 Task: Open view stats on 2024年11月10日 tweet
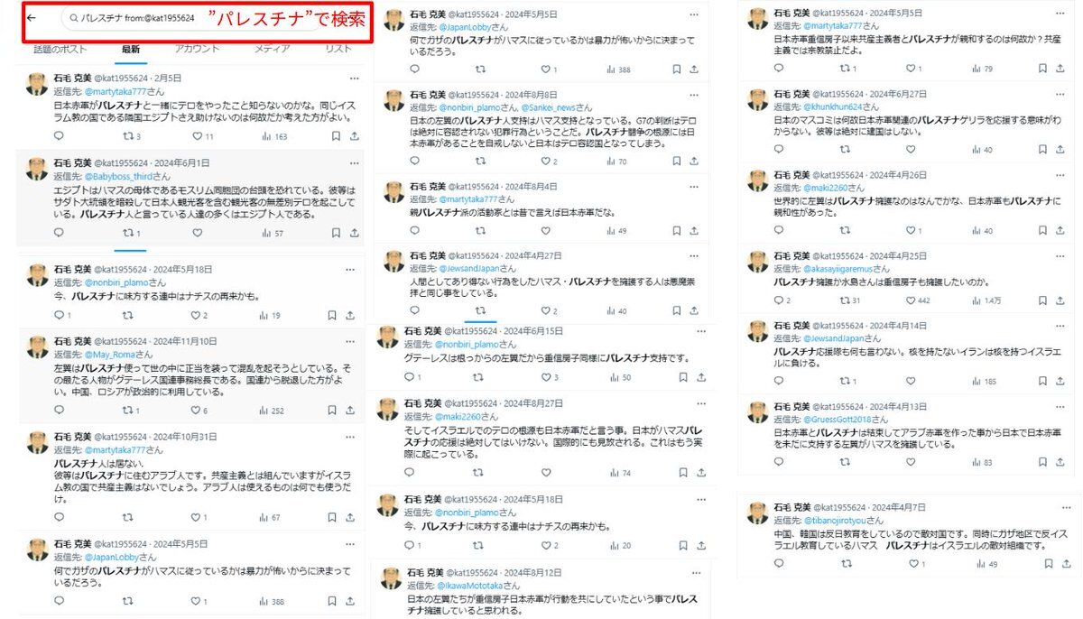coord(272,411)
